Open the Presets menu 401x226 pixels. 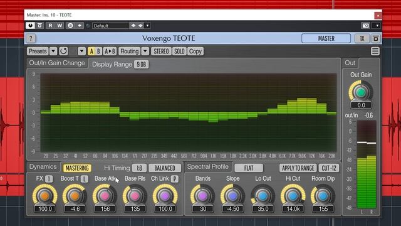[38, 51]
